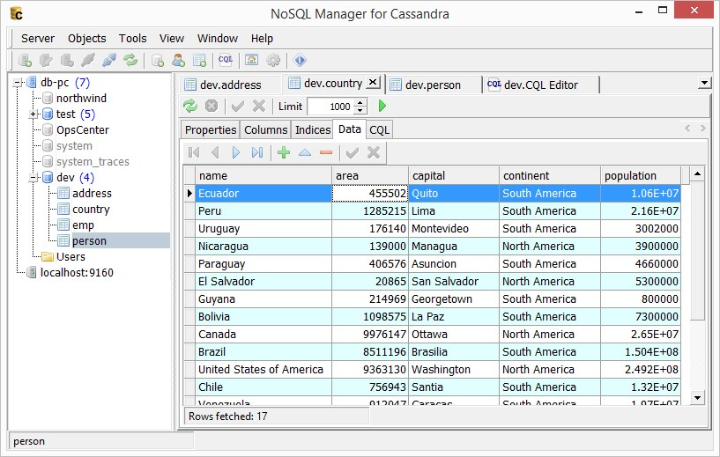Screen dimensions: 720x457
Task: Post edit with navigator checkmark icon
Action: [353, 152]
